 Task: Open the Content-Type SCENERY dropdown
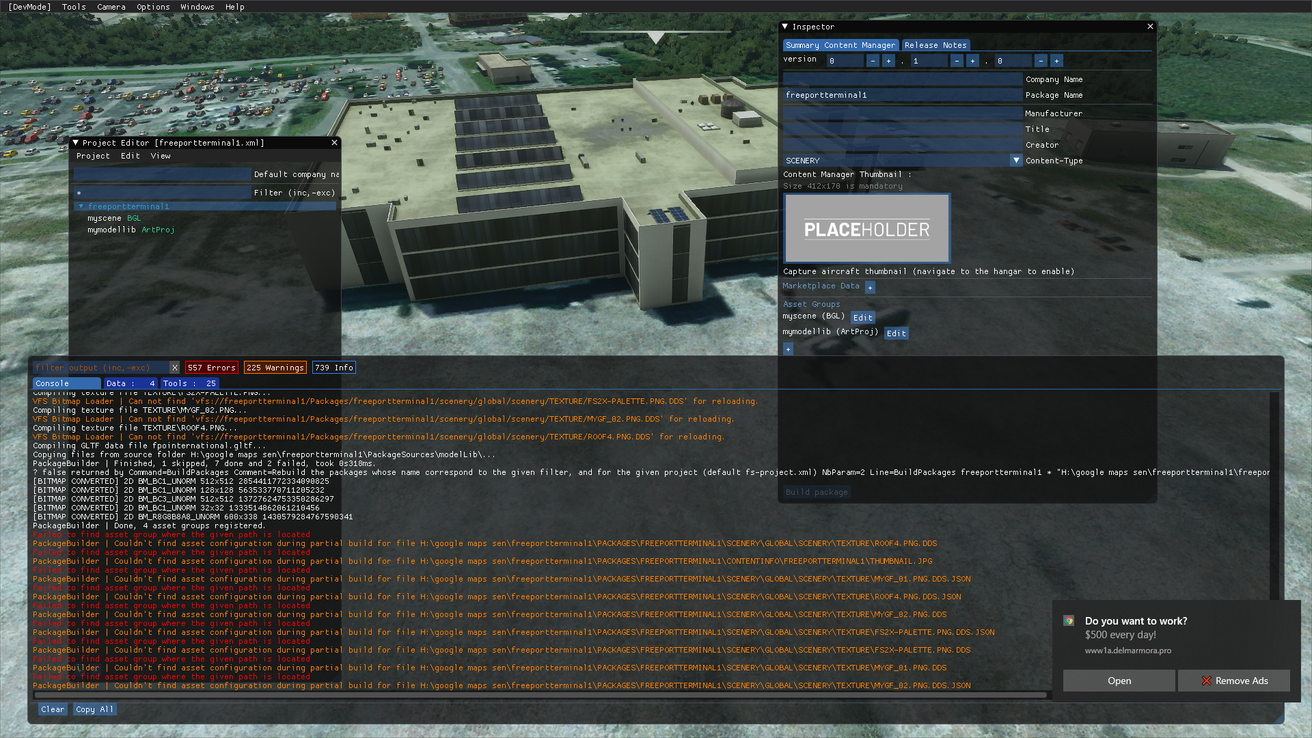coord(1016,161)
